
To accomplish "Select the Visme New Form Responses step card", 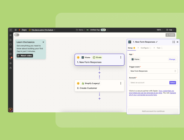I will (x=99, y=60).
